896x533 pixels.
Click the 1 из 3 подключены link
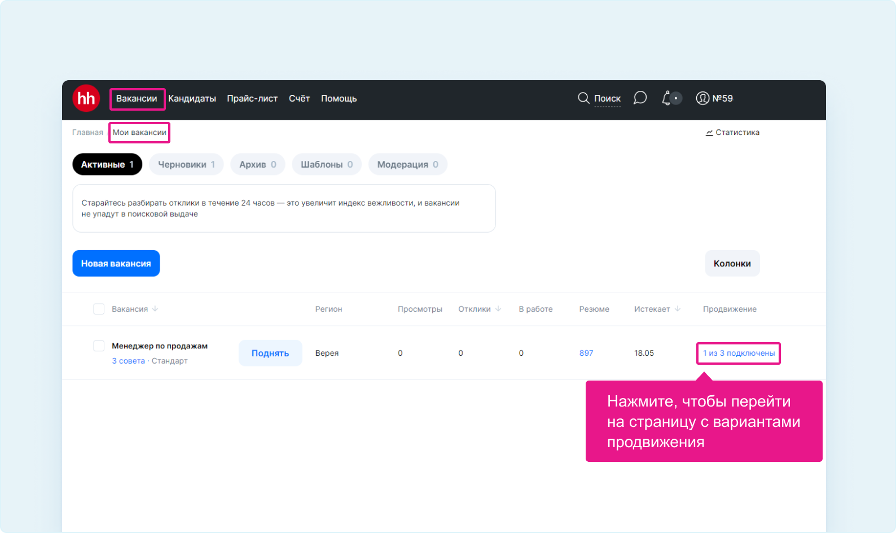click(739, 353)
